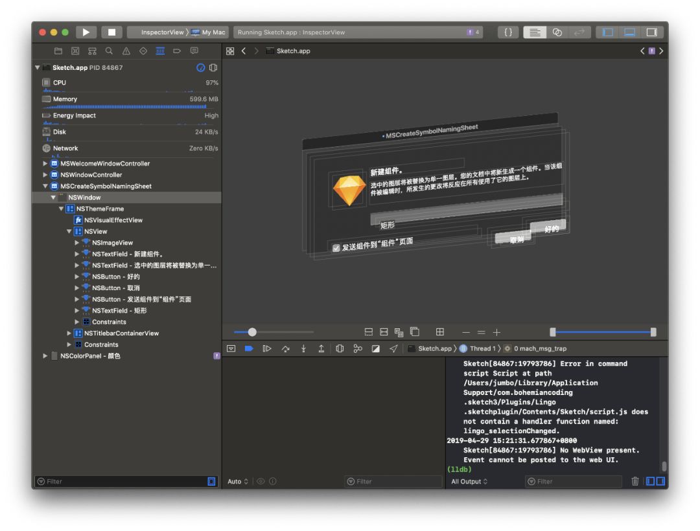The image size is (700, 531).
Task: Click the Simulate Location arrow icon
Action: click(x=393, y=348)
